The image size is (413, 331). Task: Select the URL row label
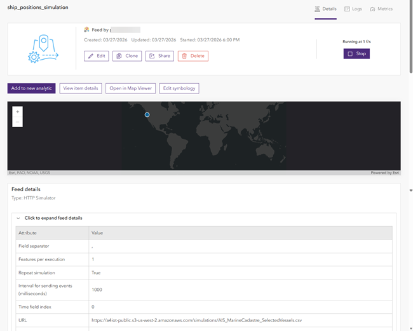[22, 320]
